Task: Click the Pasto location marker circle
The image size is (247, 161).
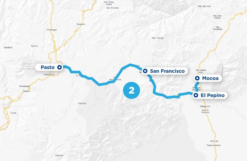Action: click(59, 67)
